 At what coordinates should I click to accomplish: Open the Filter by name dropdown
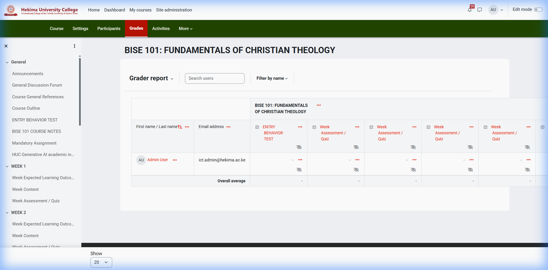[x=272, y=78]
